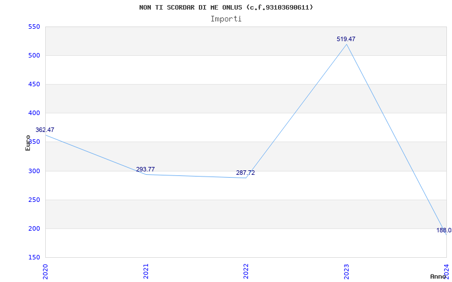The height and width of the screenshot is (282, 452).
Task: Click the 550 y-axis value
Action: tap(34, 27)
